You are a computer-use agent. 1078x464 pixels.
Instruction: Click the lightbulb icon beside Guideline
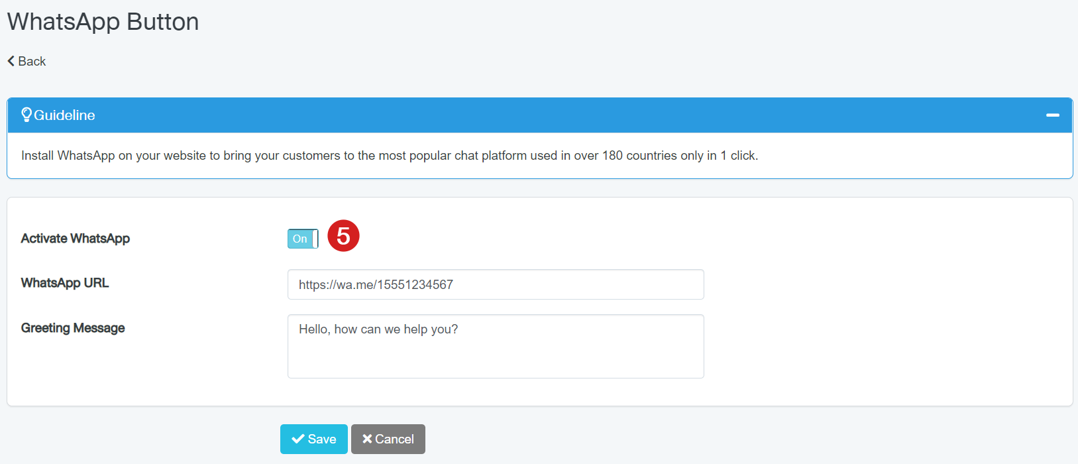tap(27, 115)
